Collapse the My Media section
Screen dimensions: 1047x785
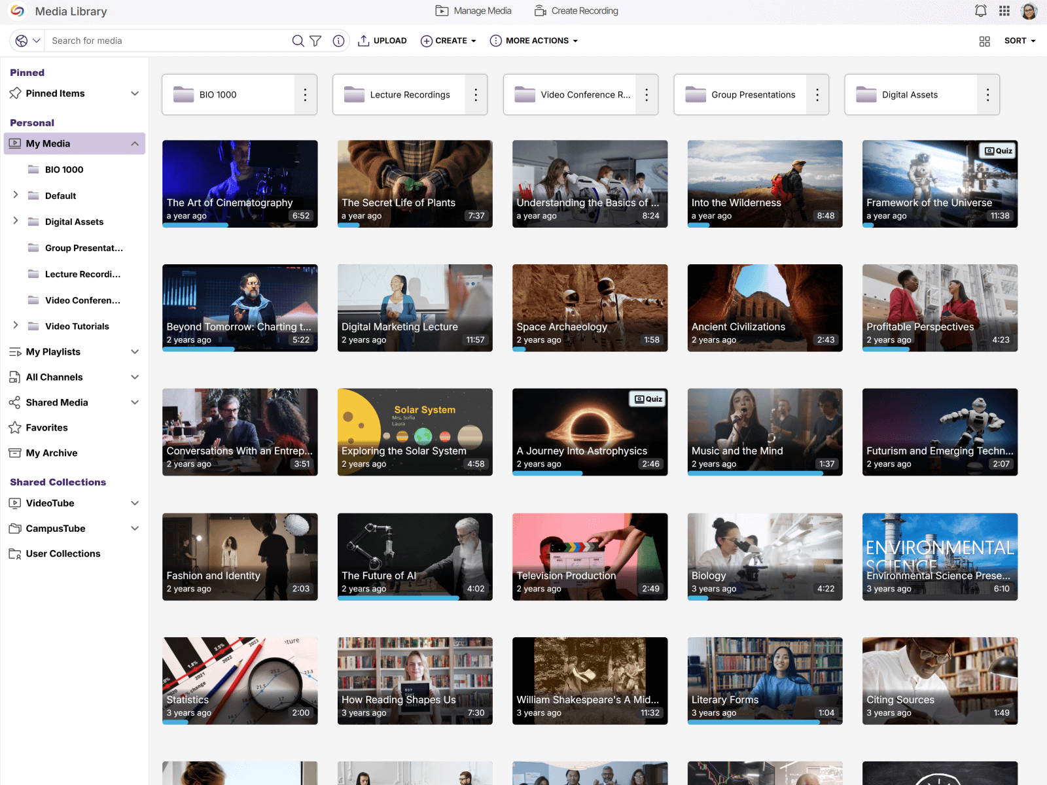coord(135,144)
